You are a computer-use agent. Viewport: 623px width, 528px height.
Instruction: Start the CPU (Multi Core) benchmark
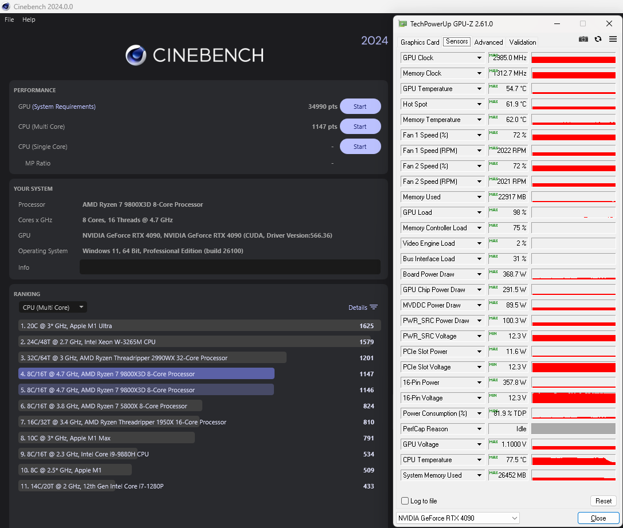(360, 127)
